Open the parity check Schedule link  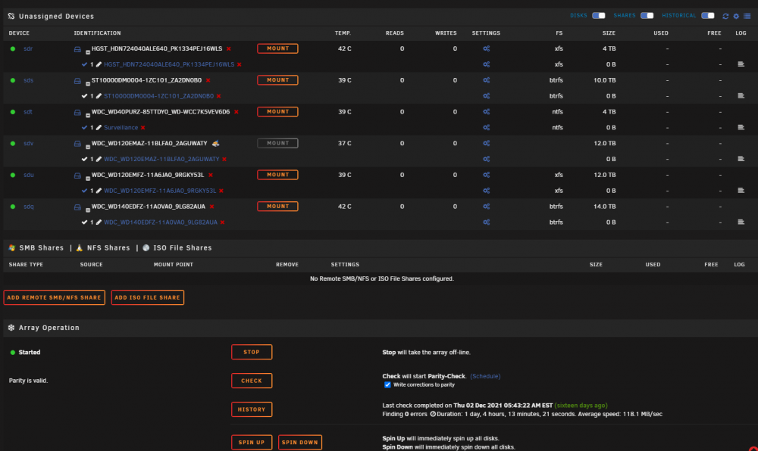coord(485,376)
